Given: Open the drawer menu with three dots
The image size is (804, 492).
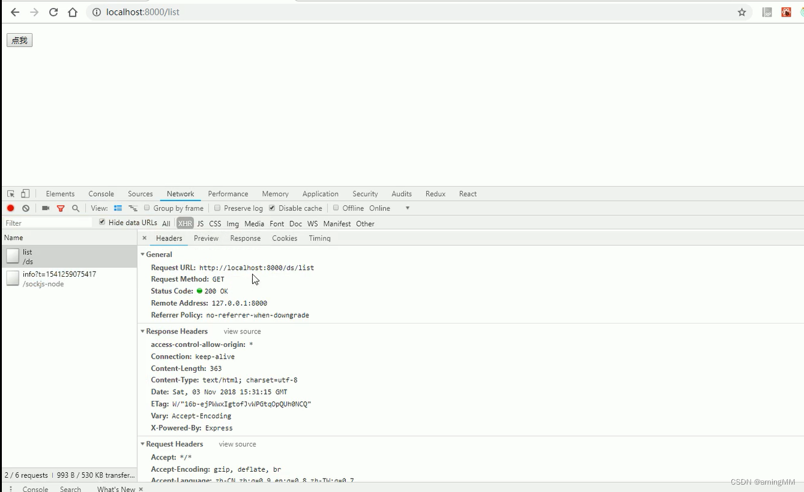Looking at the screenshot, I should pyautogui.click(x=10, y=489).
